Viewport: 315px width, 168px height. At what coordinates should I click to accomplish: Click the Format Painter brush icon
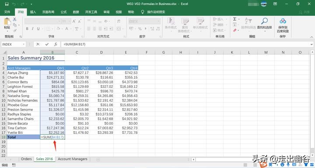coord(15,30)
